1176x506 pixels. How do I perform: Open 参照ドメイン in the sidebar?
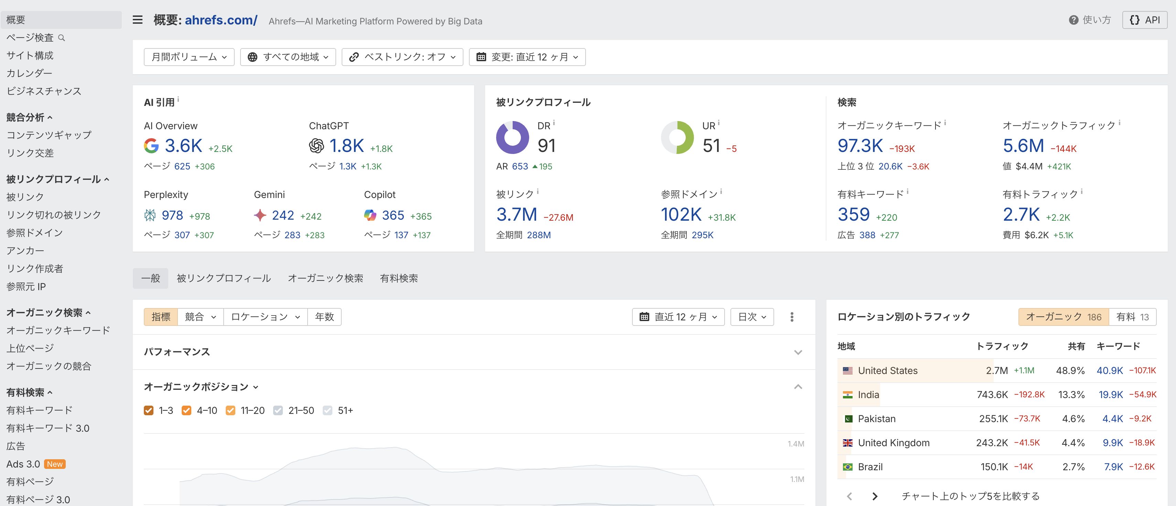pyautogui.click(x=34, y=233)
